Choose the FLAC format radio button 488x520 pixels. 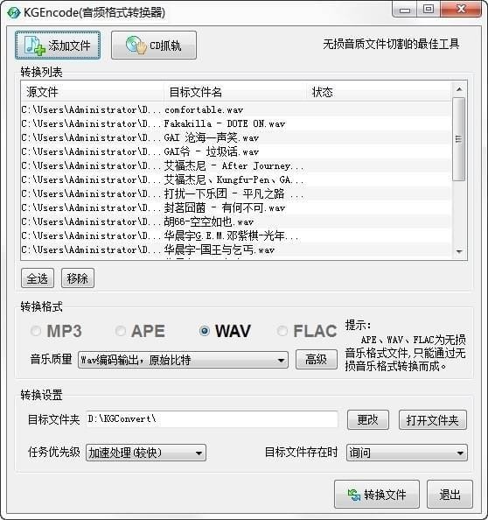coord(282,331)
